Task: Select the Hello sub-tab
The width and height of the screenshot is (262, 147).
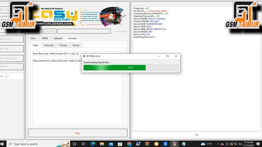Action: point(36,45)
